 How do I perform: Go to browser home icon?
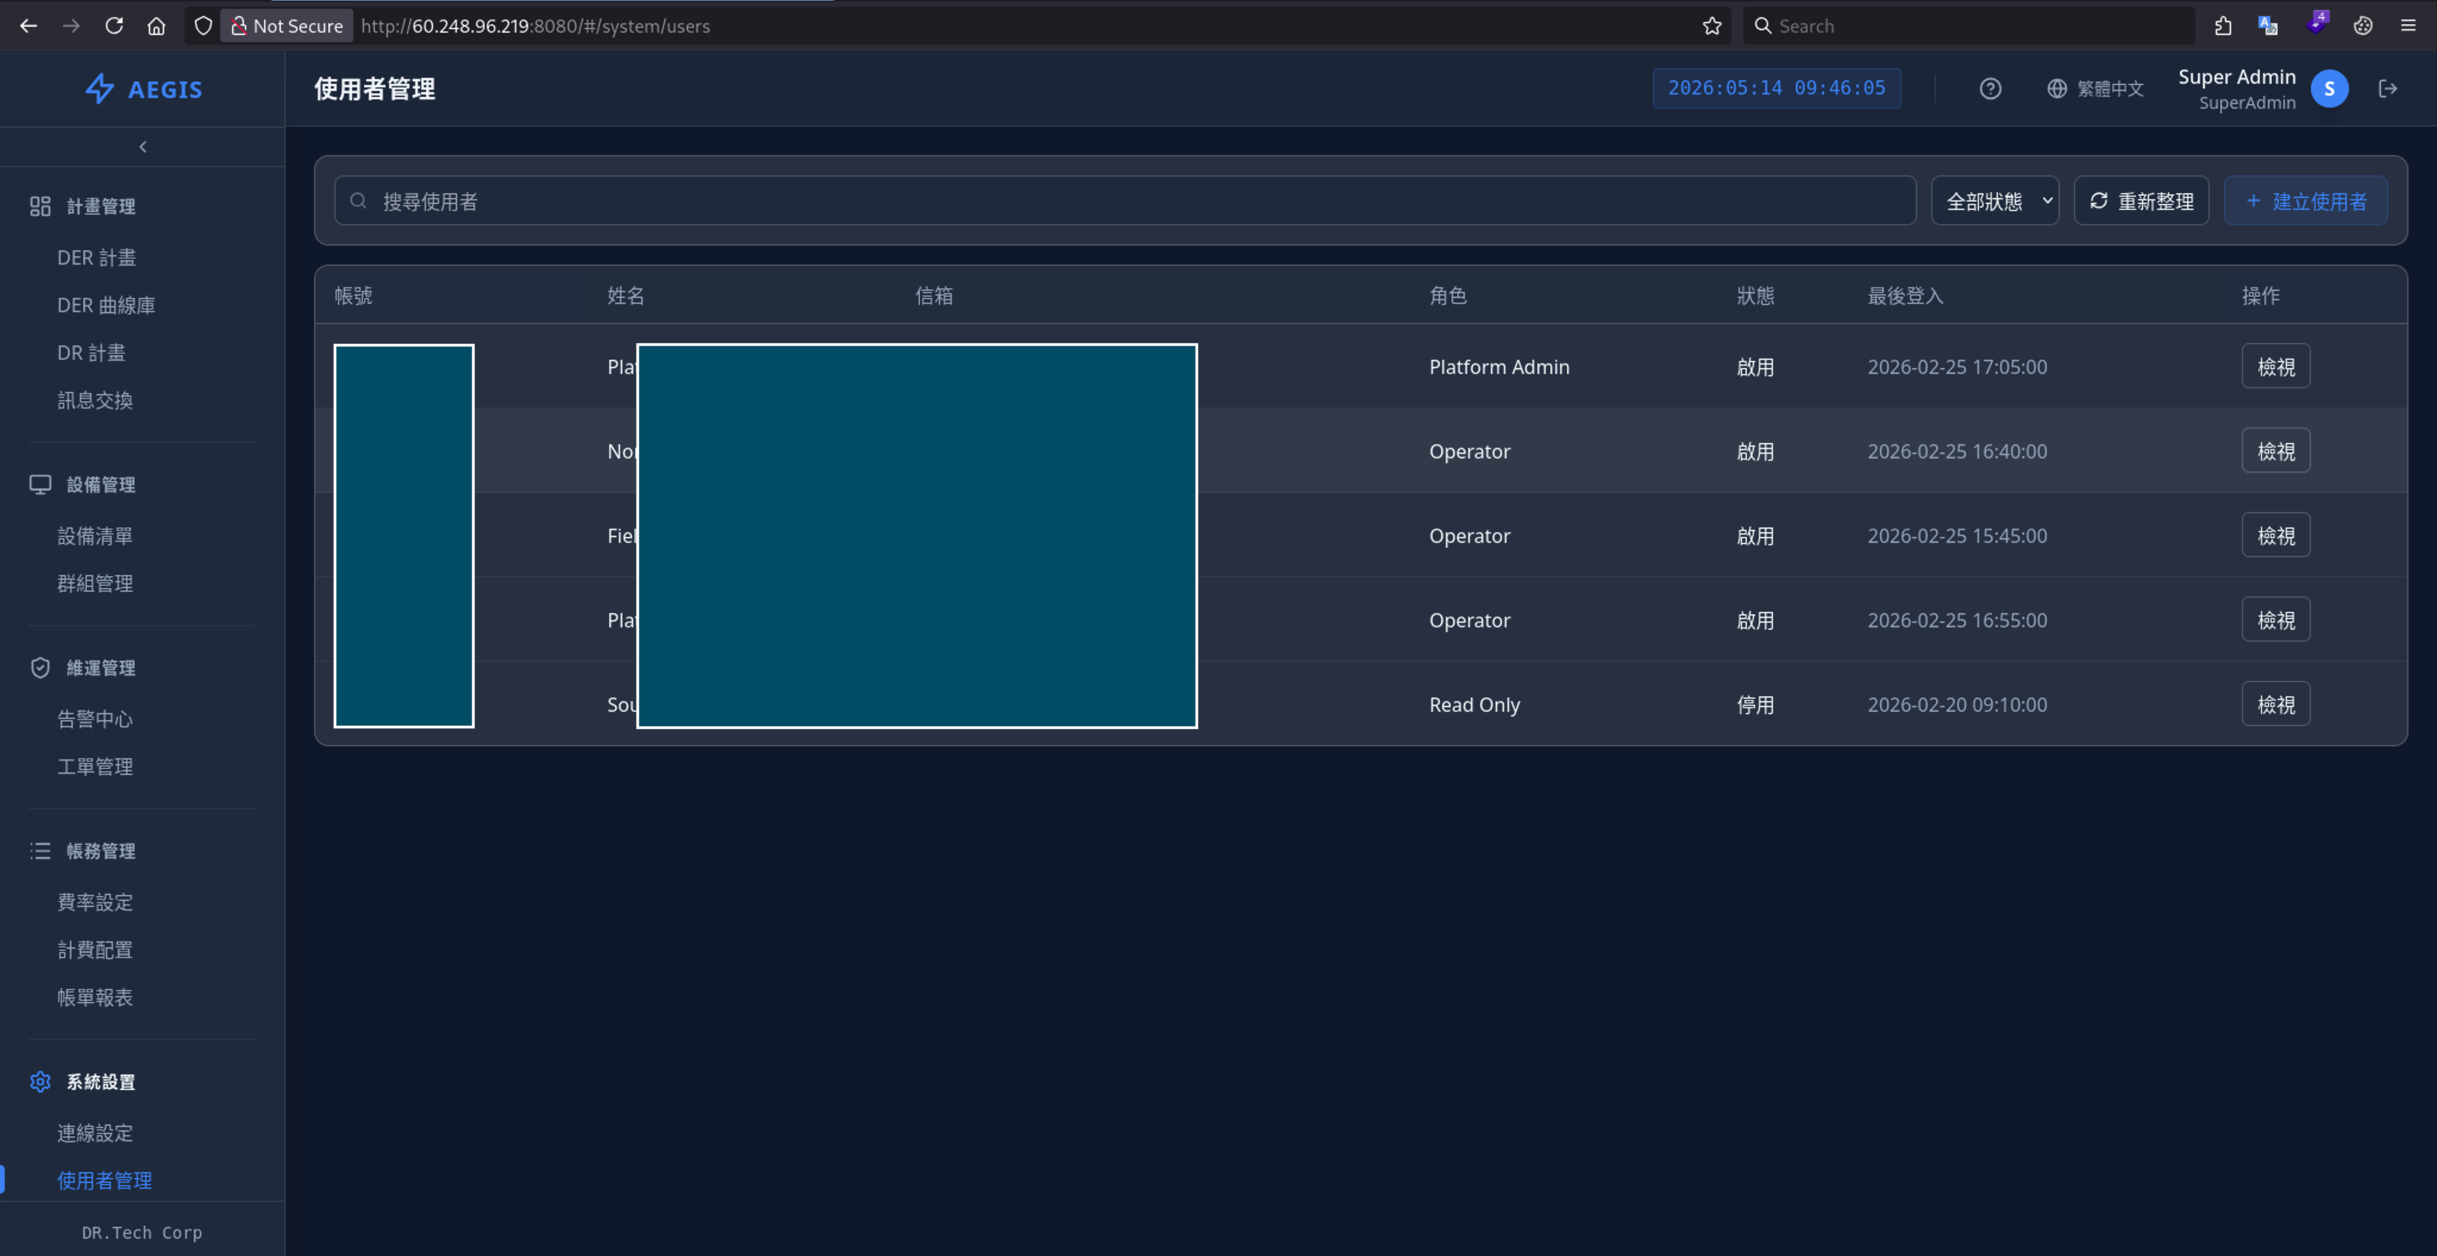click(157, 27)
